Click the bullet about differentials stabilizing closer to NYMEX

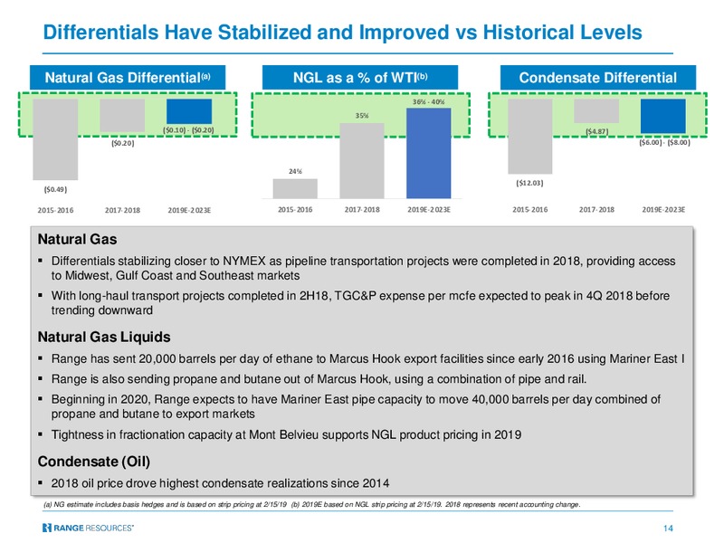click(x=363, y=268)
